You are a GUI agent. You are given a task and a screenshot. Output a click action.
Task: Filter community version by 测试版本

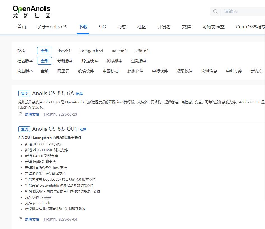coord(115,61)
